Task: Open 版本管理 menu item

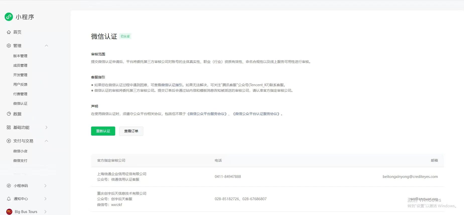Action: pos(20,56)
